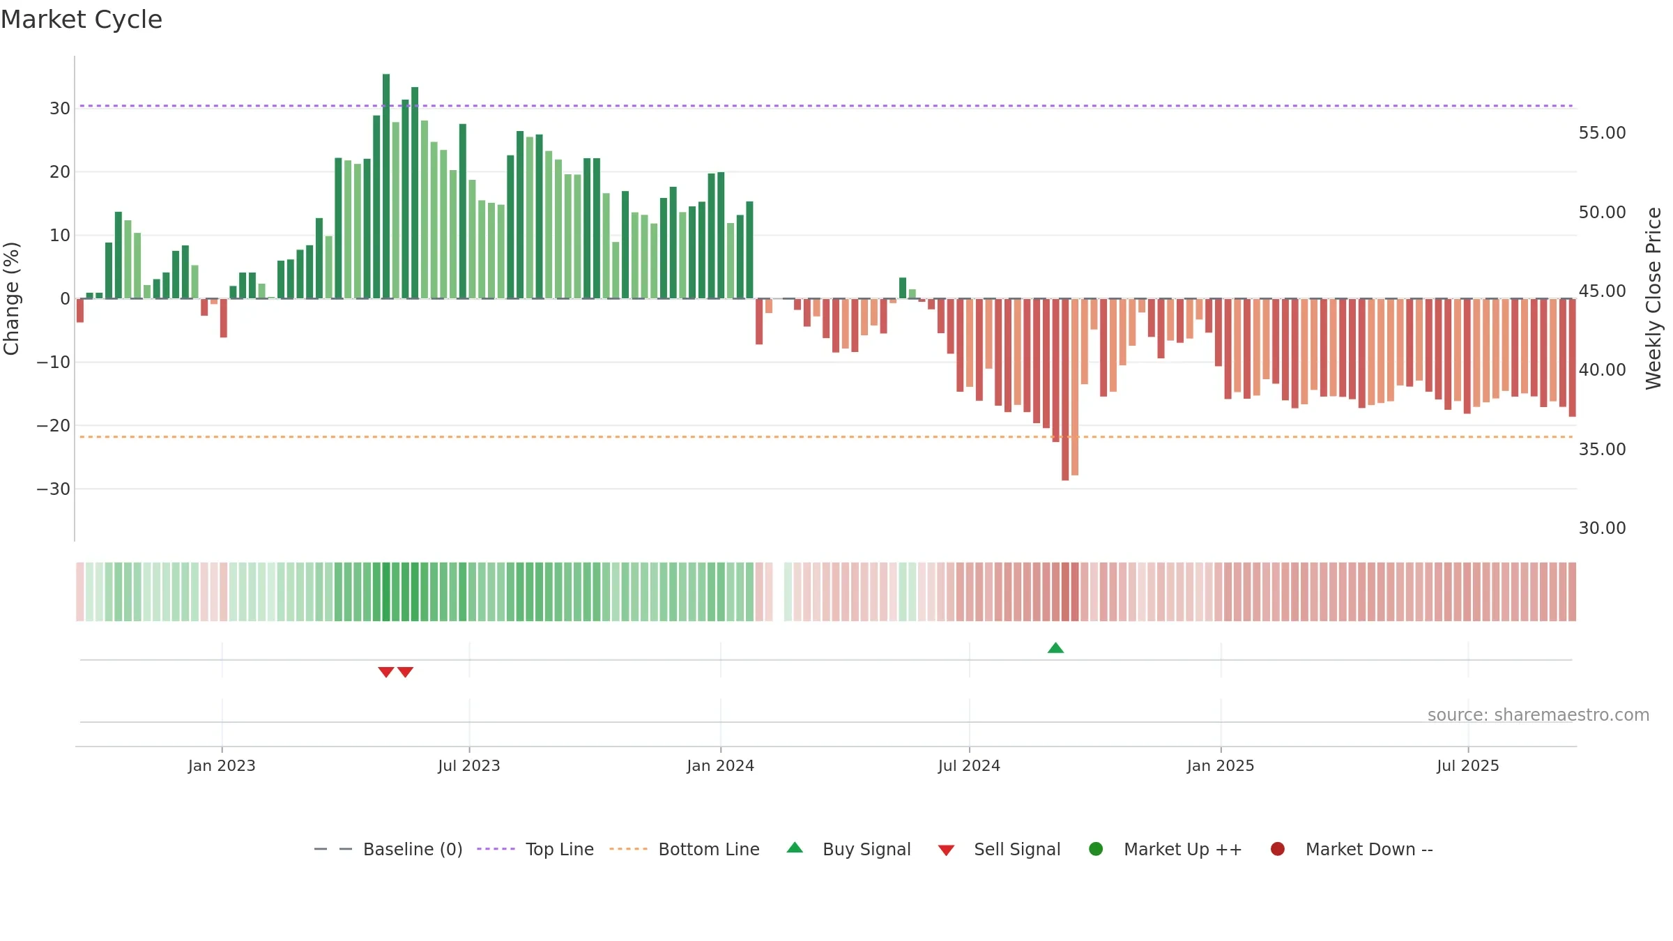The image size is (1673, 941).
Task: Click the darkest green cell in heatmap strip
Action: tap(386, 592)
